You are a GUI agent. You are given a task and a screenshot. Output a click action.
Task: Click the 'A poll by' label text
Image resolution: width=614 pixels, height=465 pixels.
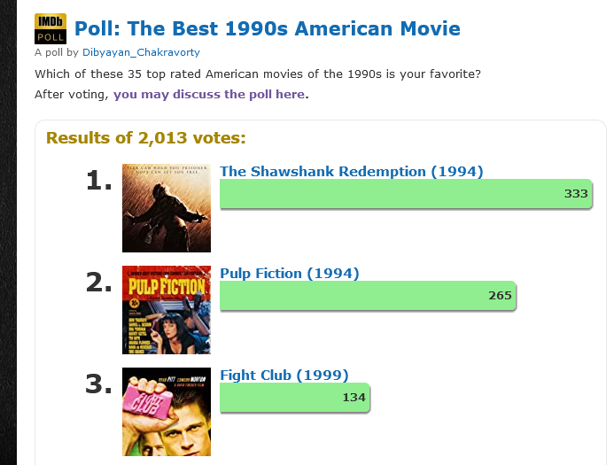(x=57, y=53)
